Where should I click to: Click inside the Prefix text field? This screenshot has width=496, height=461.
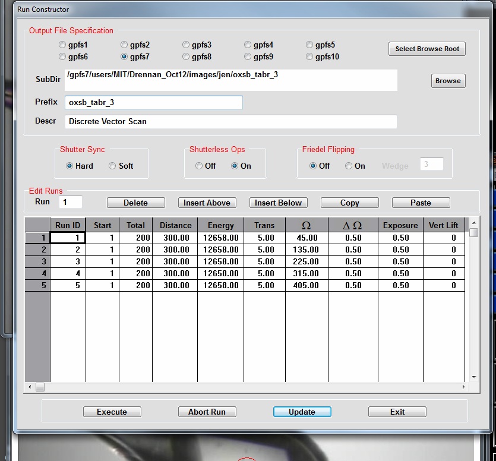click(153, 103)
